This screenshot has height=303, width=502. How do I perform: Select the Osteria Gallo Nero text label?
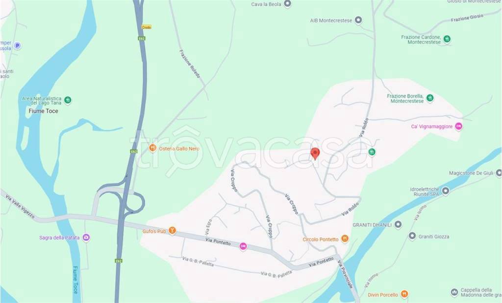coord(179,149)
